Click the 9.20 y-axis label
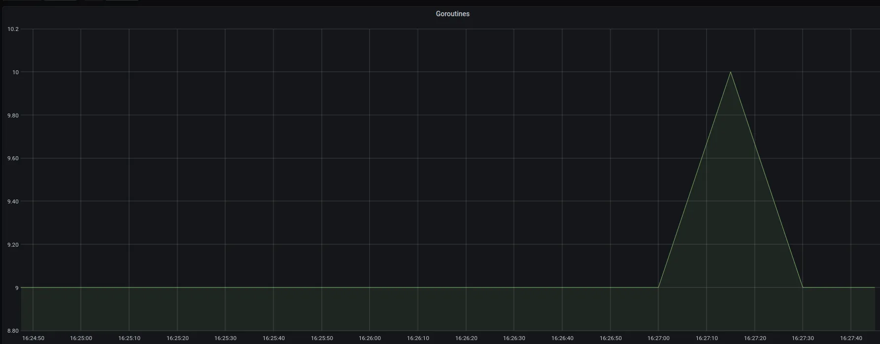 (x=13, y=245)
